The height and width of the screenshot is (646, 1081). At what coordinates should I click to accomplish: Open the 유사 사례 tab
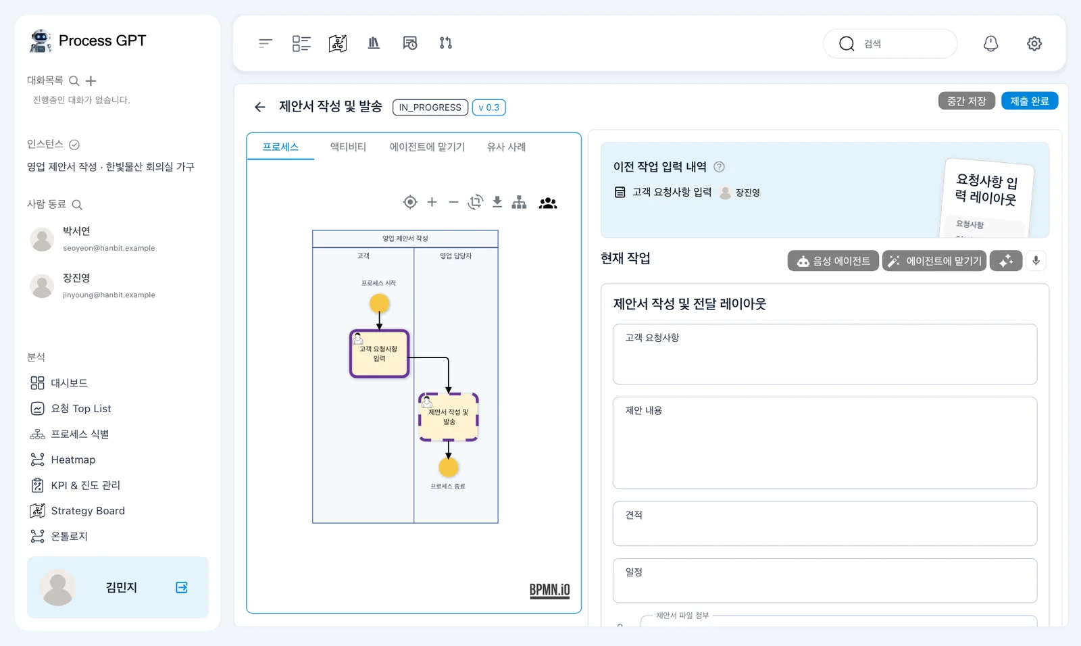(506, 147)
